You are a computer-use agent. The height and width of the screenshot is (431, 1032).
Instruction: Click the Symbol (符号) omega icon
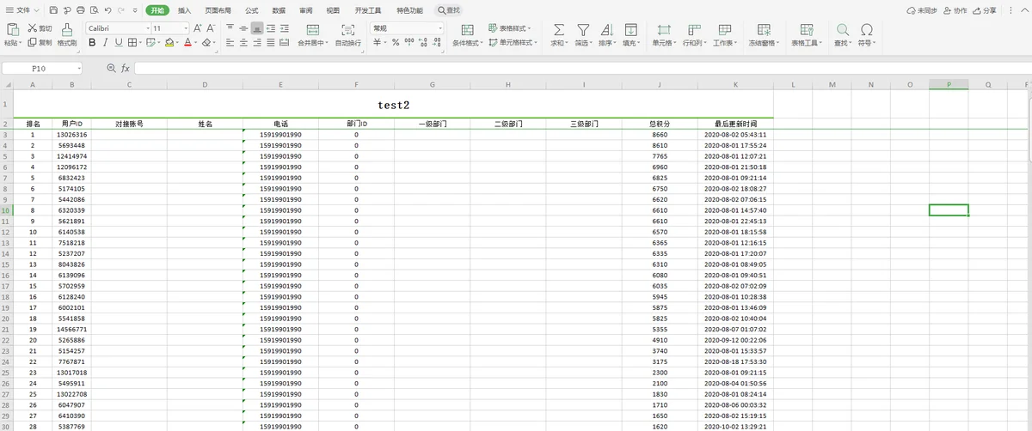click(x=867, y=29)
